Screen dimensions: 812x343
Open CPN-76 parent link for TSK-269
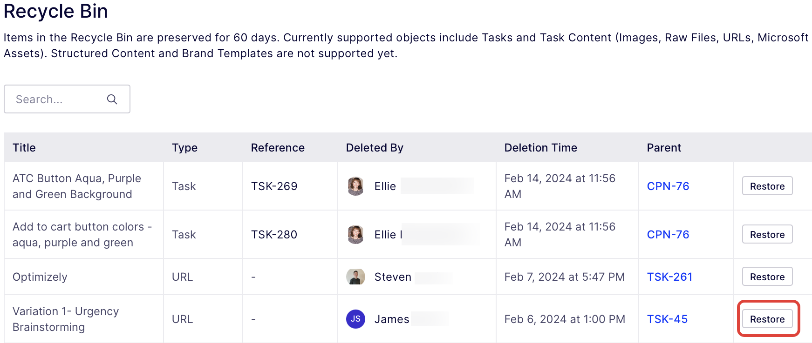click(x=668, y=186)
